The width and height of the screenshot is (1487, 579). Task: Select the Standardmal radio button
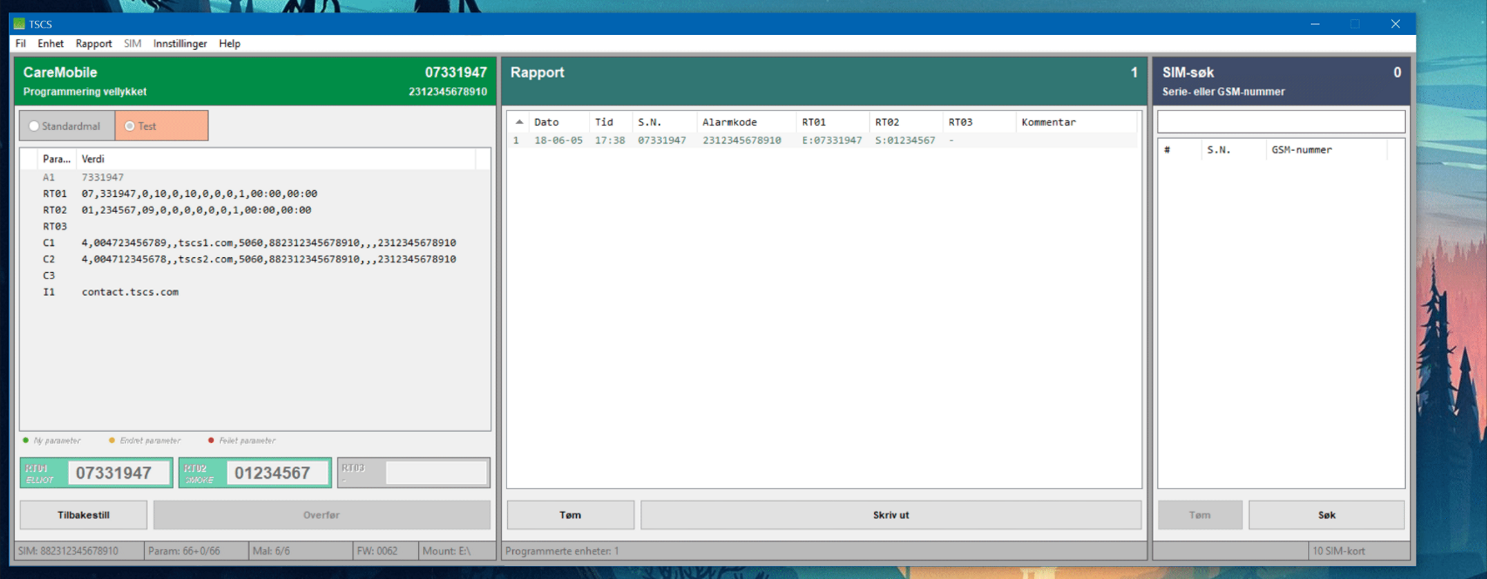[x=34, y=126]
